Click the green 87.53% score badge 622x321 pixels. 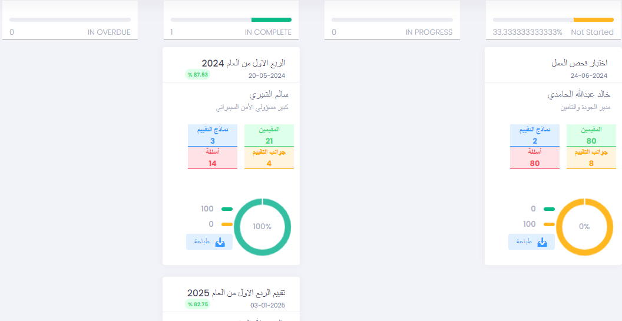coord(198,75)
